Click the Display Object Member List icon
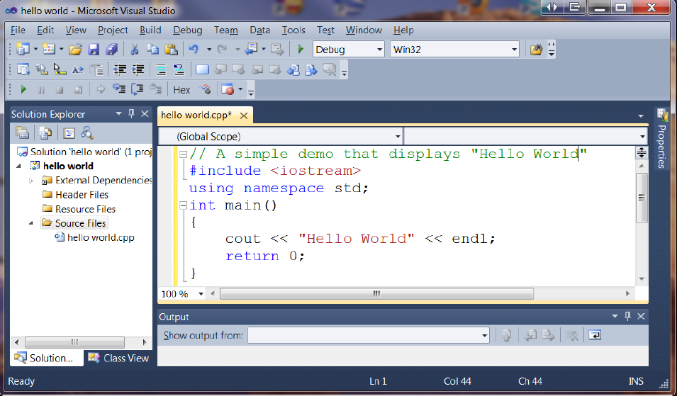Screen dimensions: 677x396 (x=23, y=69)
